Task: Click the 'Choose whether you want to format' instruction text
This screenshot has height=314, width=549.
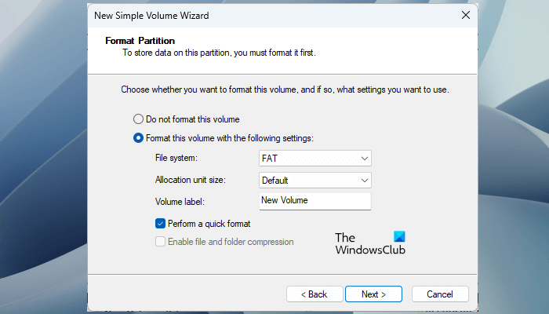Action: pos(285,89)
